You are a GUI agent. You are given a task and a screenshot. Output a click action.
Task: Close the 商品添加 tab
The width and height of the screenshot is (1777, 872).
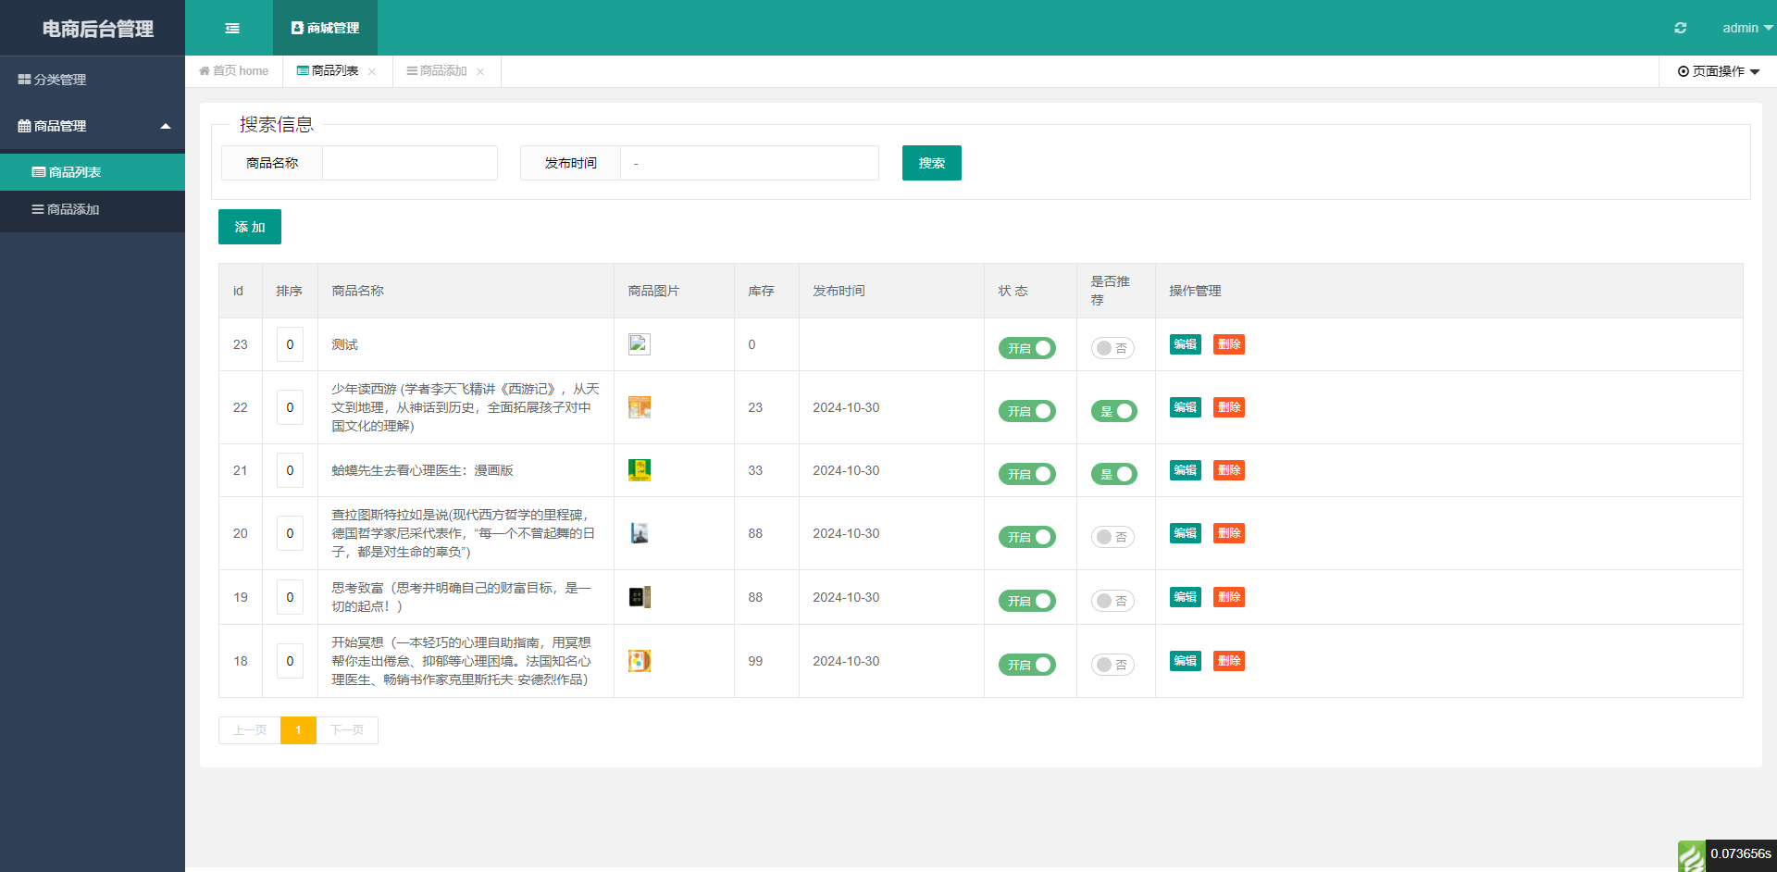[x=480, y=71]
